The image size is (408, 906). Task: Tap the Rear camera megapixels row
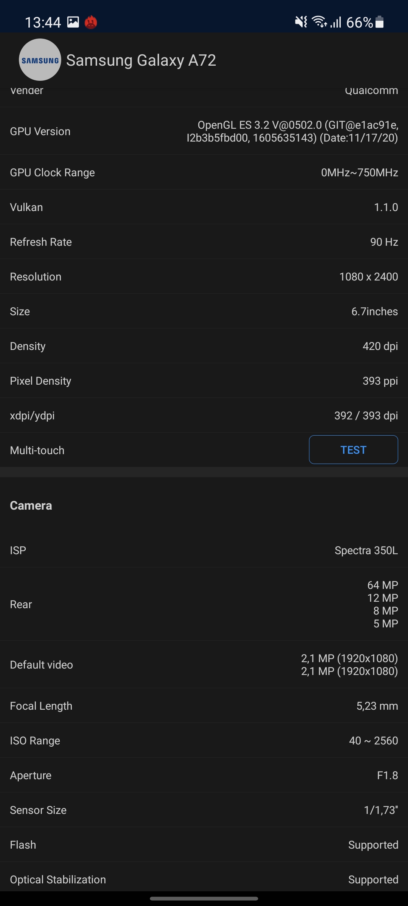point(204,604)
